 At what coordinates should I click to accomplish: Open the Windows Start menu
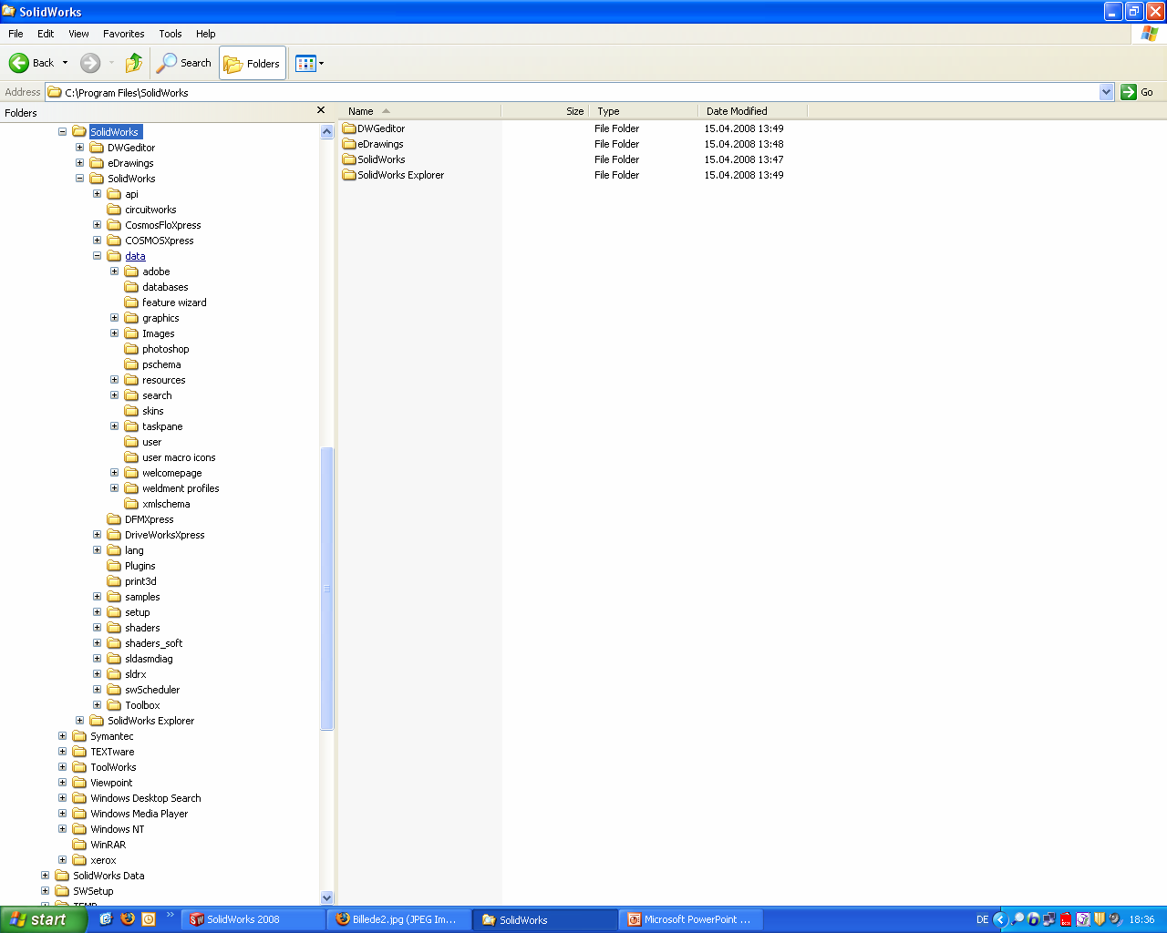[x=44, y=919]
